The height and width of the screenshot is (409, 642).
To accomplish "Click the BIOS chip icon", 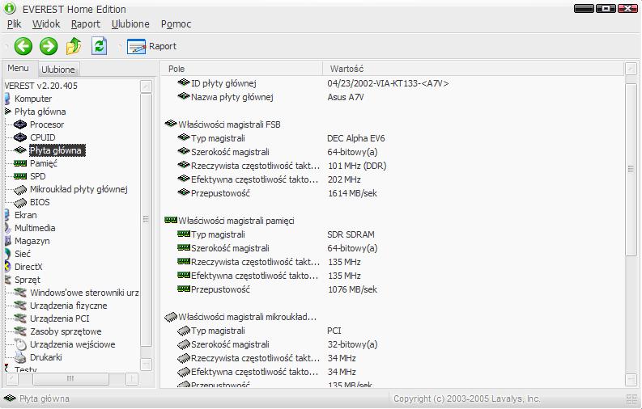I will click(x=20, y=202).
